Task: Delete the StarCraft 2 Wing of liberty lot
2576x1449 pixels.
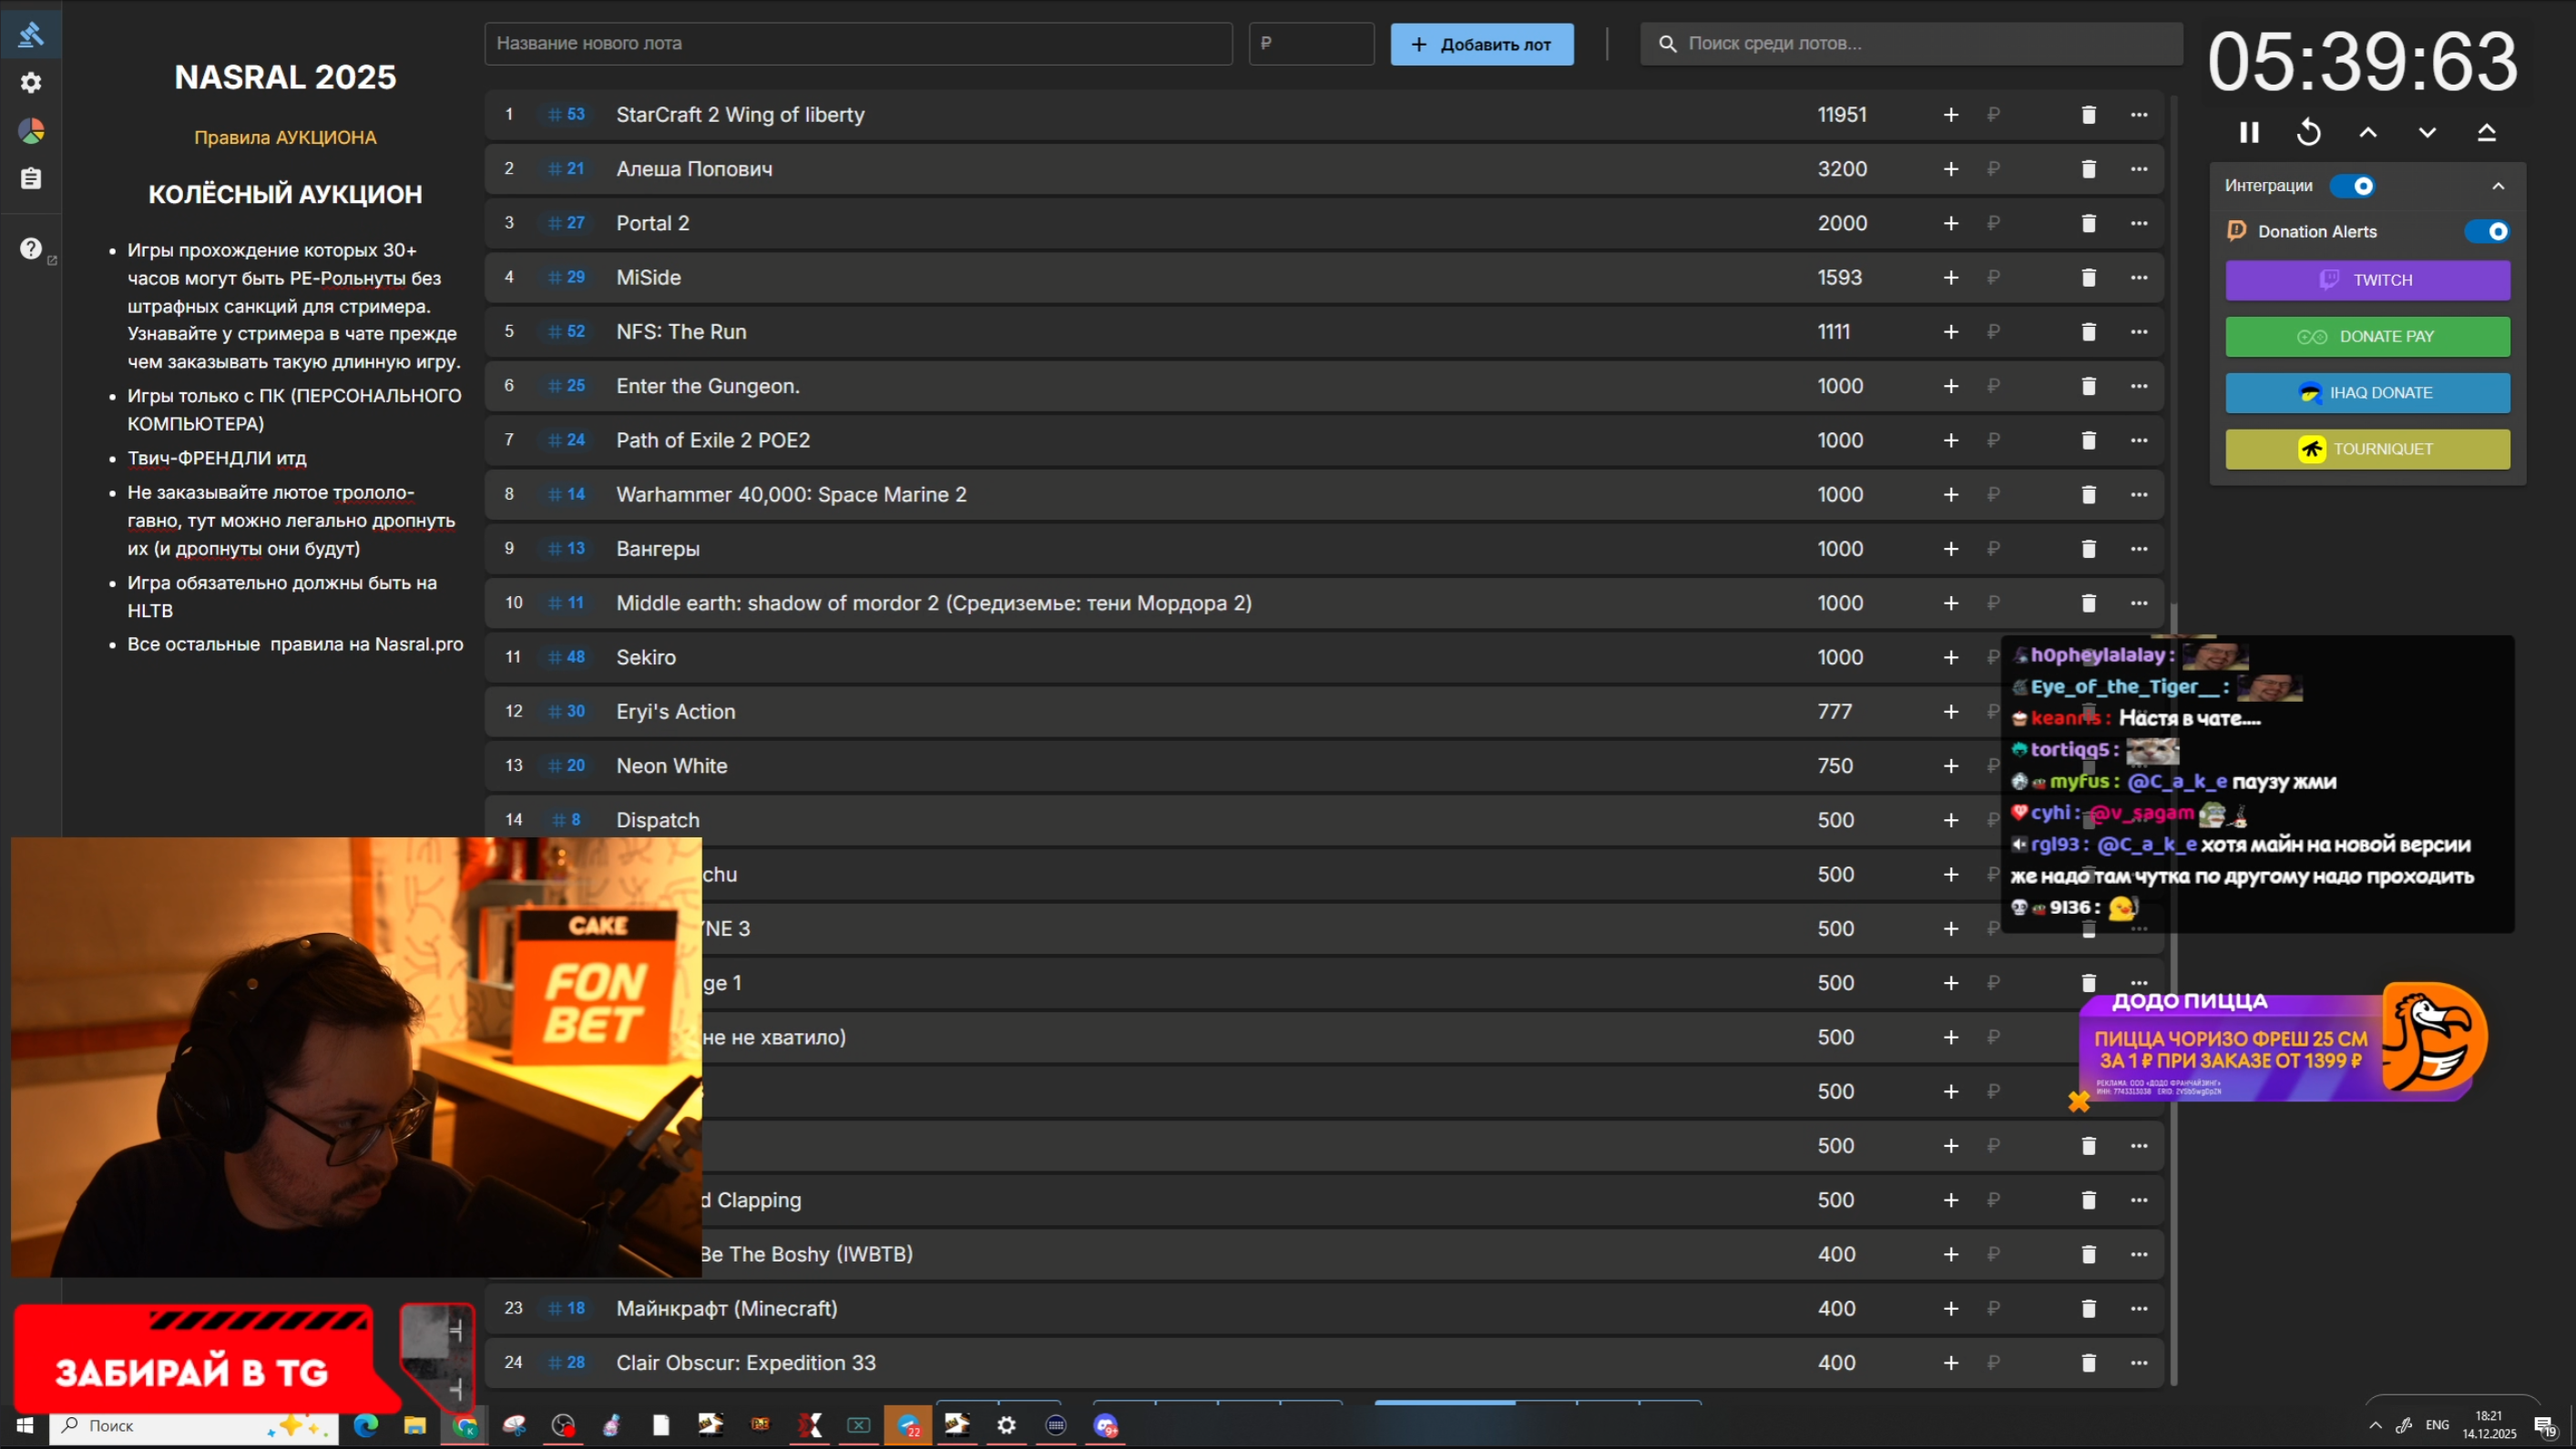Action: [2088, 115]
